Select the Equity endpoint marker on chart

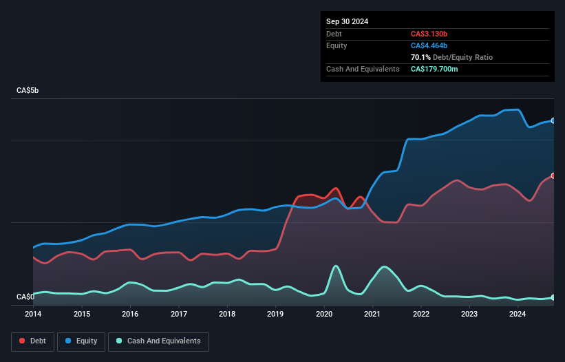coord(553,120)
